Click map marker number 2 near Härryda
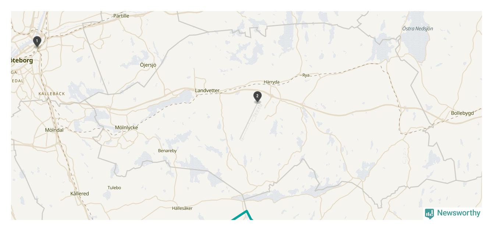This screenshot has height=231, width=493. click(257, 97)
